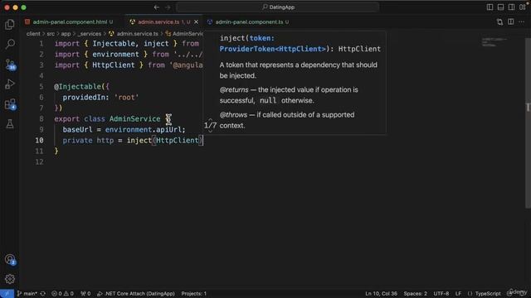
Task: Change indentation via 'Spaces: 2'
Action: [415, 294]
